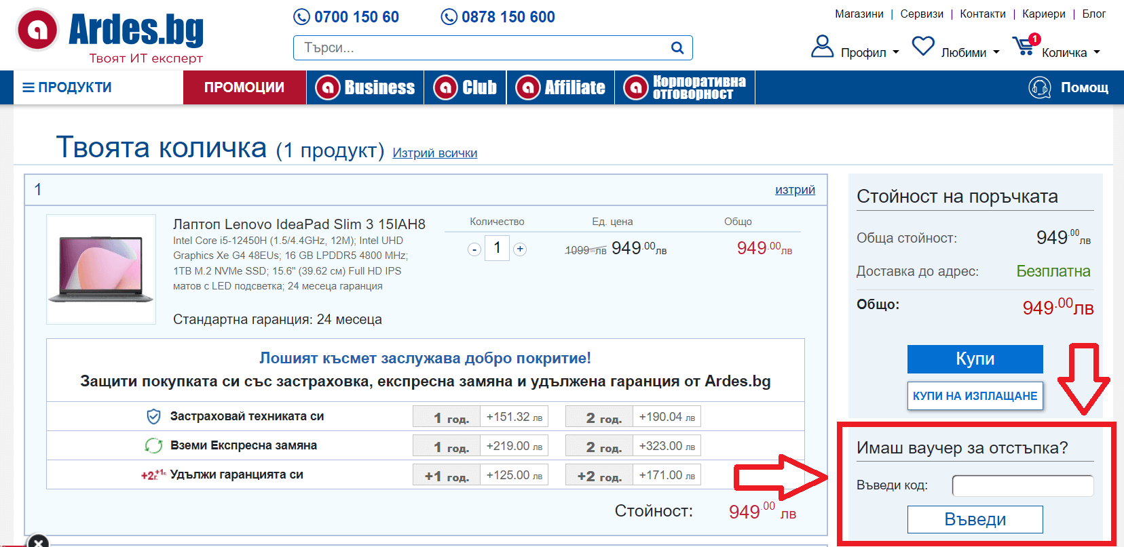
Task: Open the Ardes.bg logo homepage
Action: pyautogui.click(x=110, y=36)
